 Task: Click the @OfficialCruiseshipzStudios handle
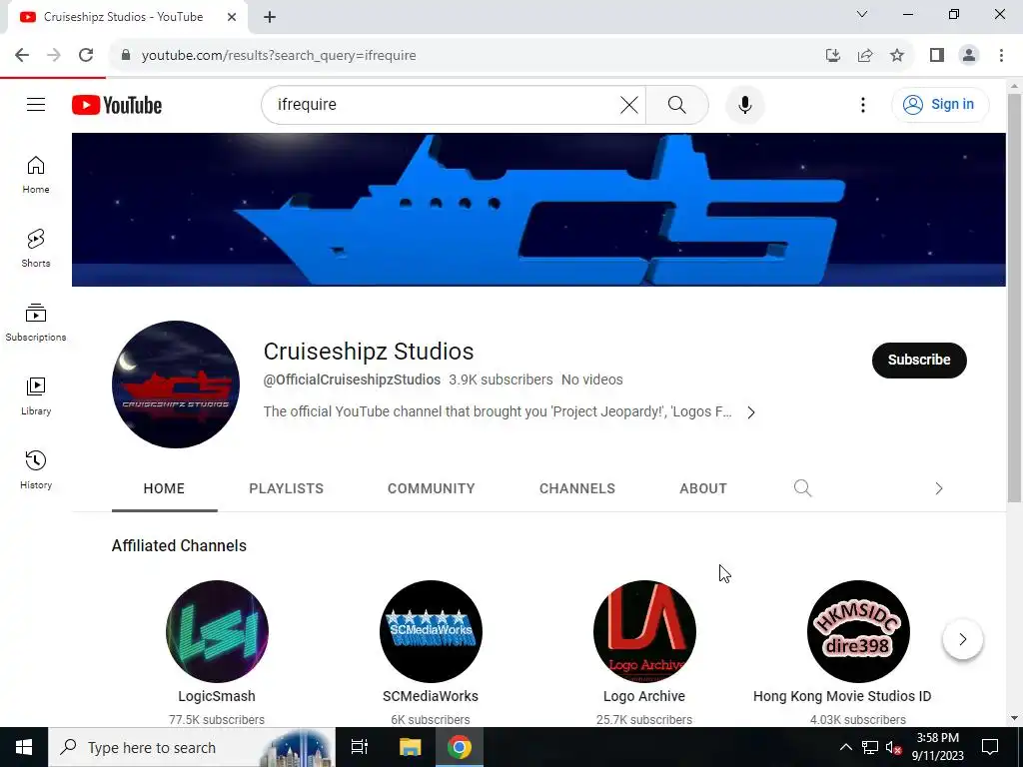(352, 380)
